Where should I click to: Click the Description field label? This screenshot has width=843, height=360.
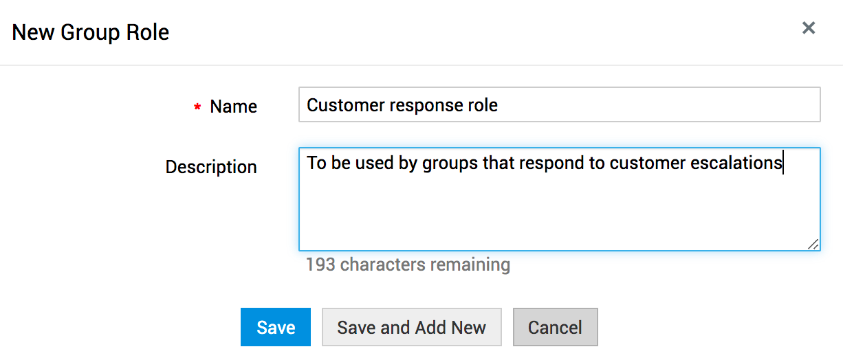tap(211, 167)
